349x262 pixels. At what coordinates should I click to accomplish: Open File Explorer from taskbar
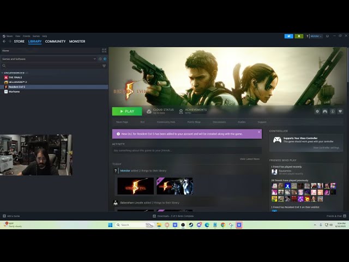159,225
